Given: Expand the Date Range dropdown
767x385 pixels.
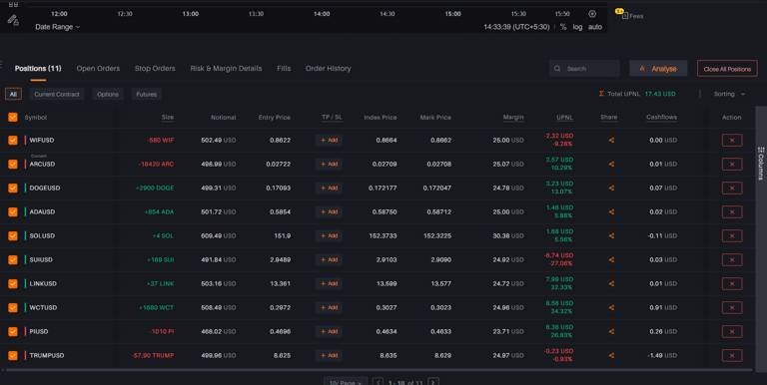Looking at the screenshot, I should (x=57, y=27).
